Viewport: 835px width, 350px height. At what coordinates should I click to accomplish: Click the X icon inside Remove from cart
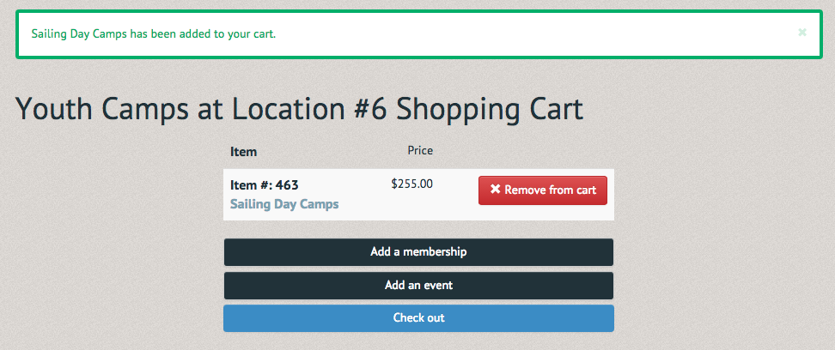(x=496, y=190)
